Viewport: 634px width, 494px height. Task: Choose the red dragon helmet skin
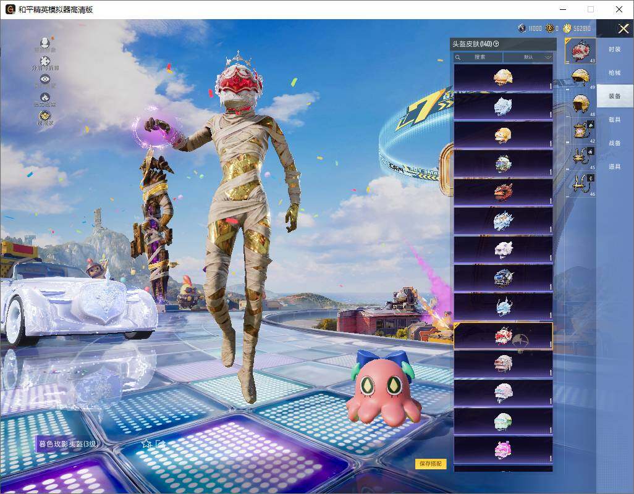point(504,192)
